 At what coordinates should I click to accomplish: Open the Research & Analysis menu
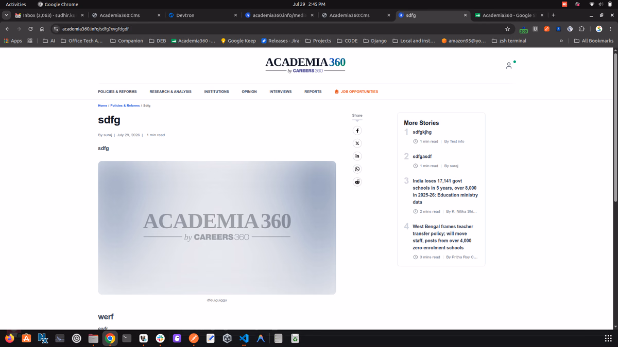point(170,92)
